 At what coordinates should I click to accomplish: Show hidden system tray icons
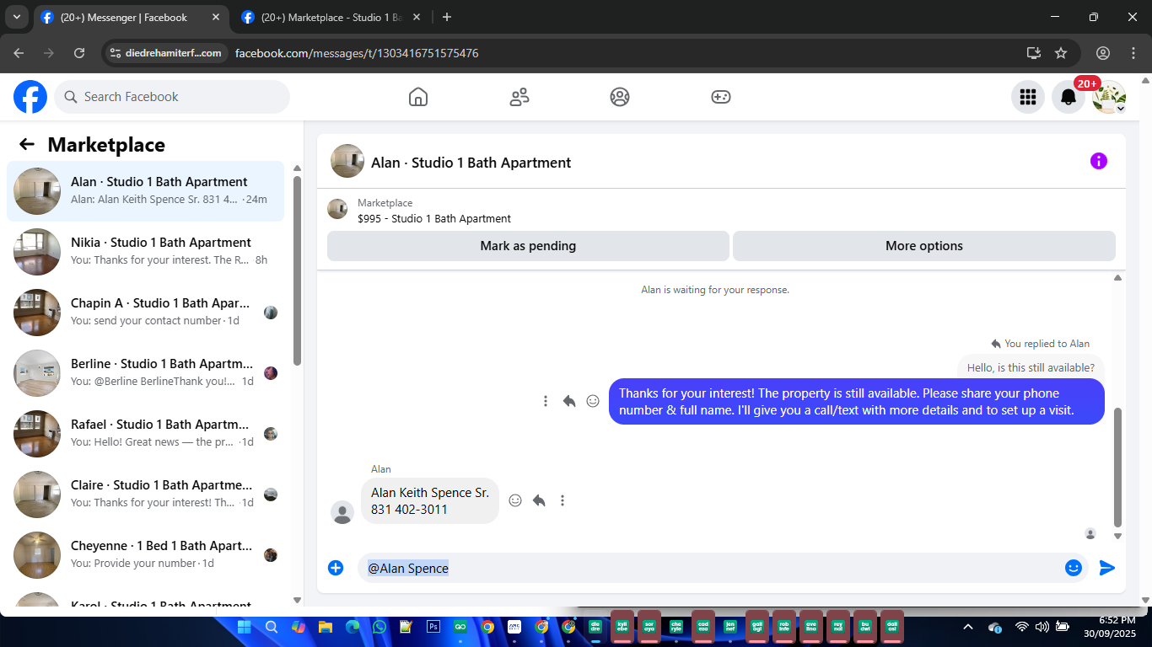(968, 627)
